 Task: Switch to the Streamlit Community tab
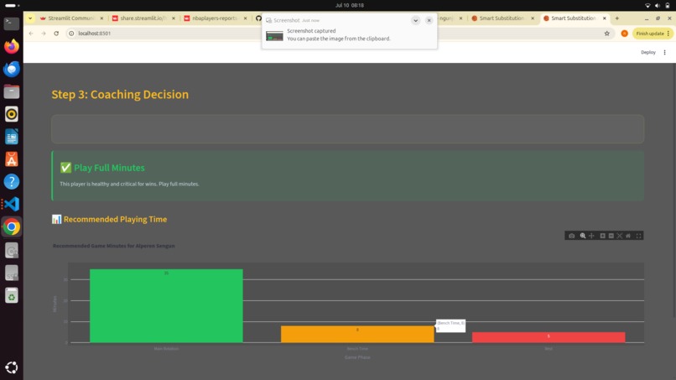pos(71,18)
